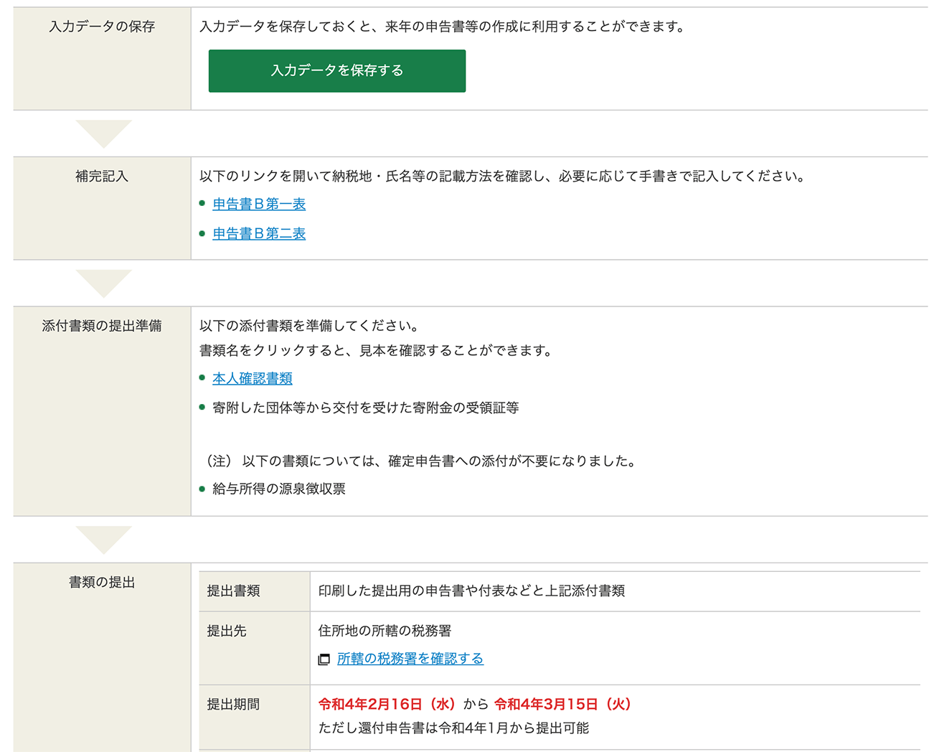The image size is (947, 752).
Task: Open the 申告書Ｂ第一表 link
Action: (259, 204)
